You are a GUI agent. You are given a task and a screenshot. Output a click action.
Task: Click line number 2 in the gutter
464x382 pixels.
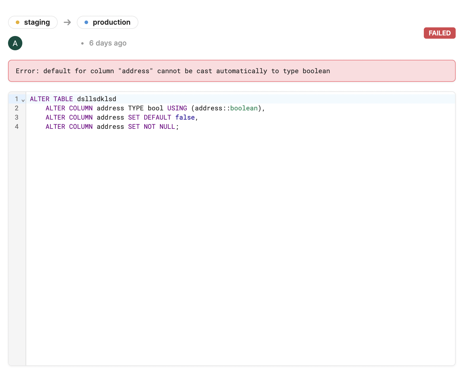[17, 108]
